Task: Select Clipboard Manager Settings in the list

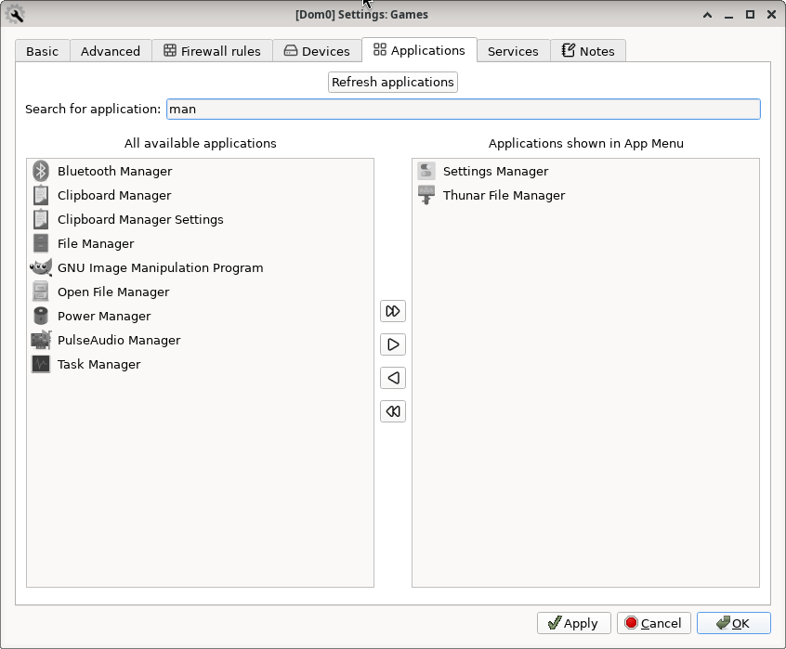Action: [x=140, y=219]
